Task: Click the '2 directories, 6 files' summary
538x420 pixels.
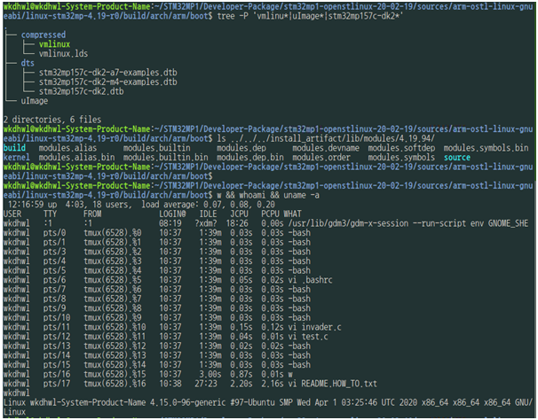Action: coord(52,120)
